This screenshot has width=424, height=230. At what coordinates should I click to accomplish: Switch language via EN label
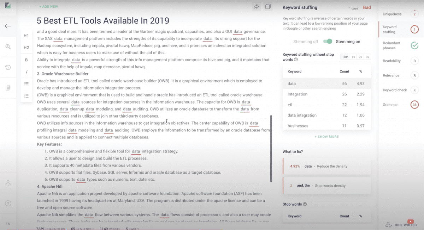tap(8, 224)
